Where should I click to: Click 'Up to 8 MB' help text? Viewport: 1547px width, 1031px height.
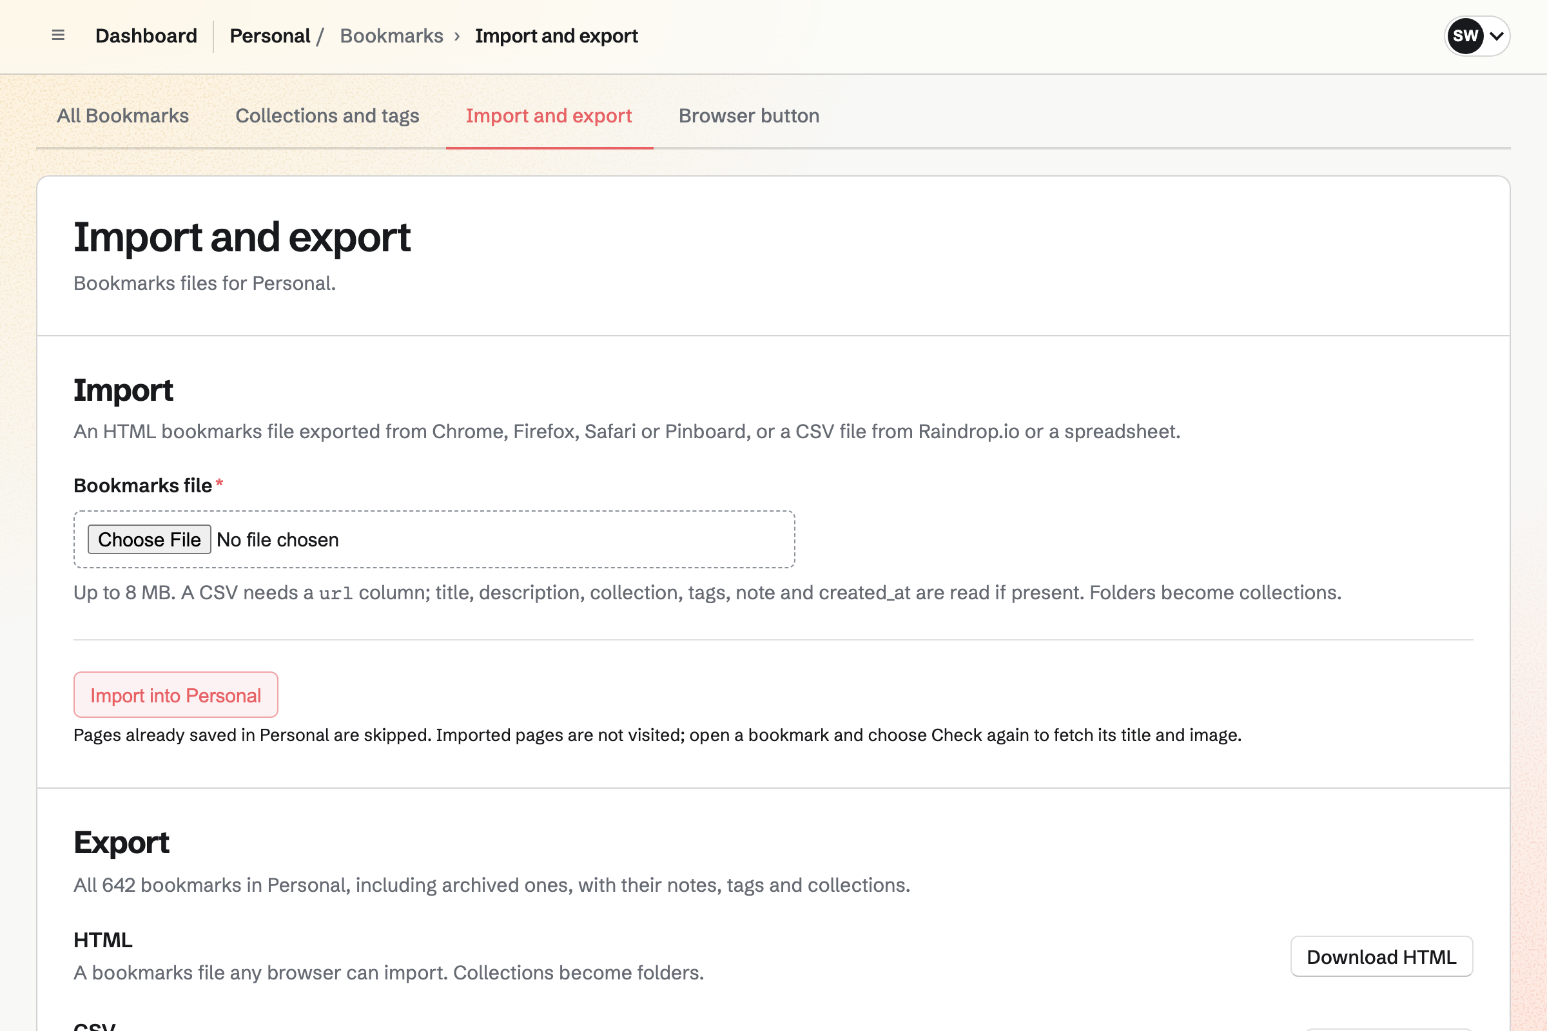(708, 592)
